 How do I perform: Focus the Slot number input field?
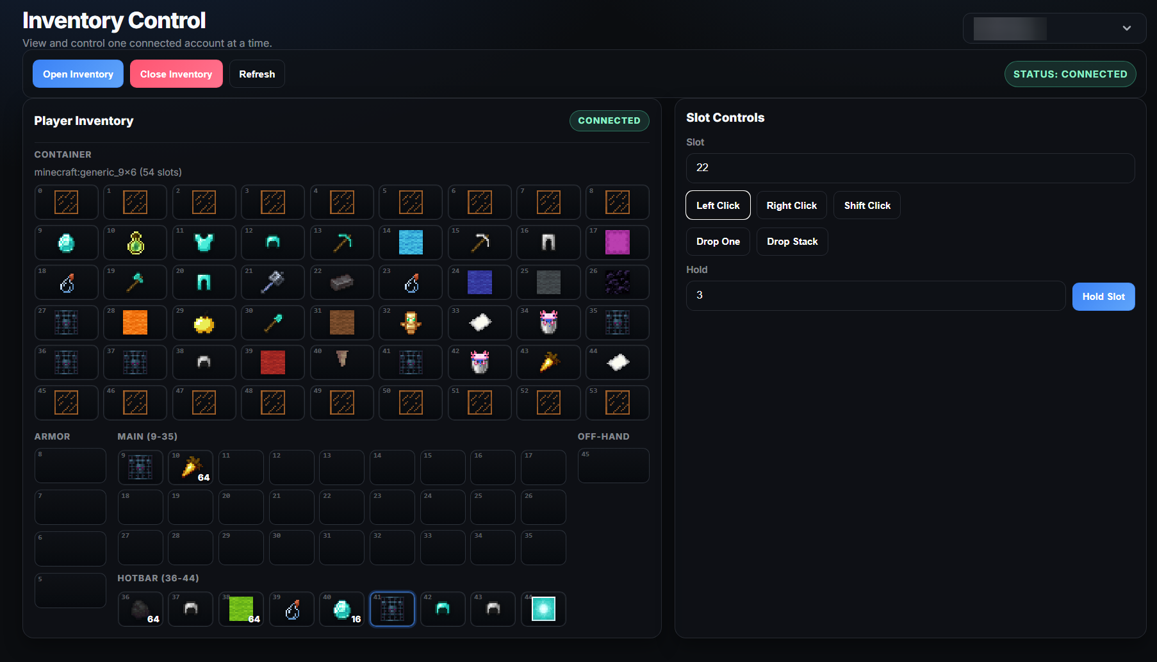pyautogui.click(x=910, y=168)
